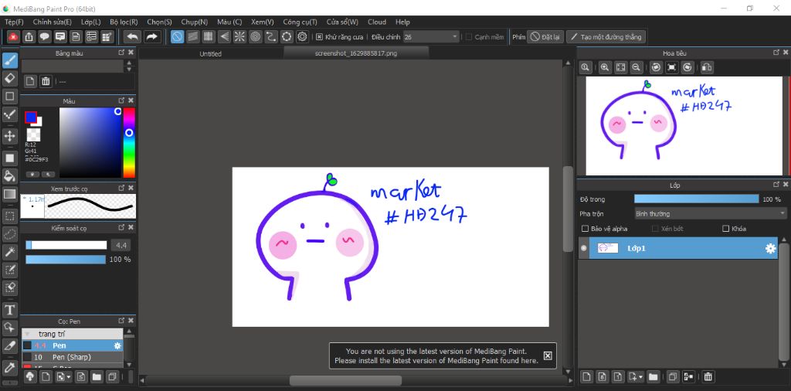Delete layer with trash icon in layer panel
Image resolution: width=791 pixels, height=391 pixels.
pyautogui.click(x=708, y=376)
